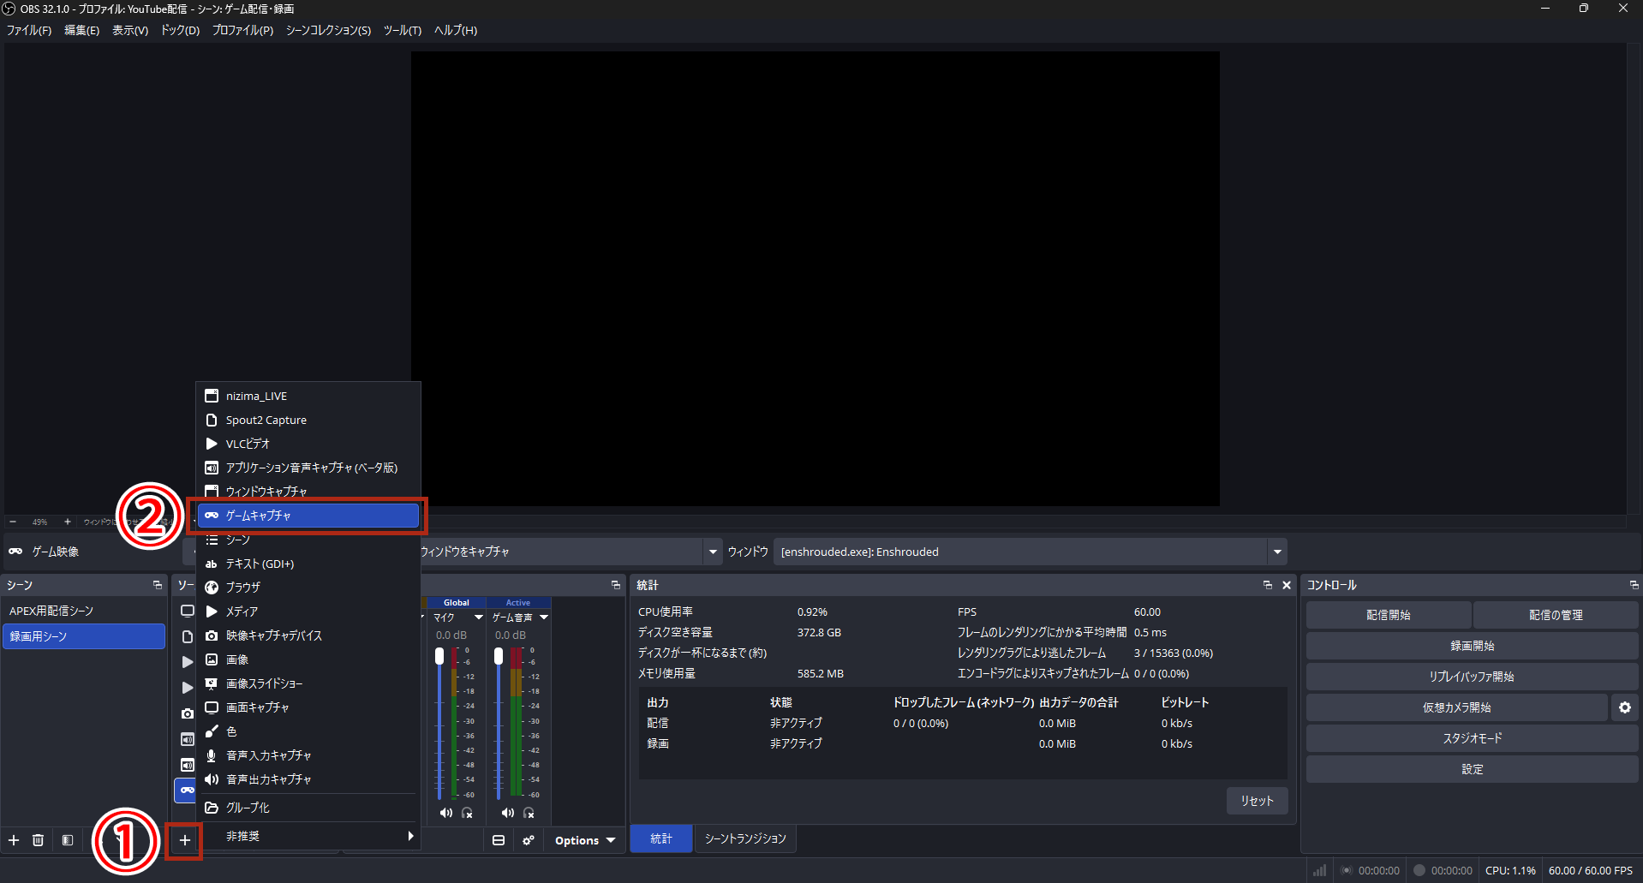
Task: Click the アプリケーション音声キャプチャ speaker icon
Action: click(212, 468)
